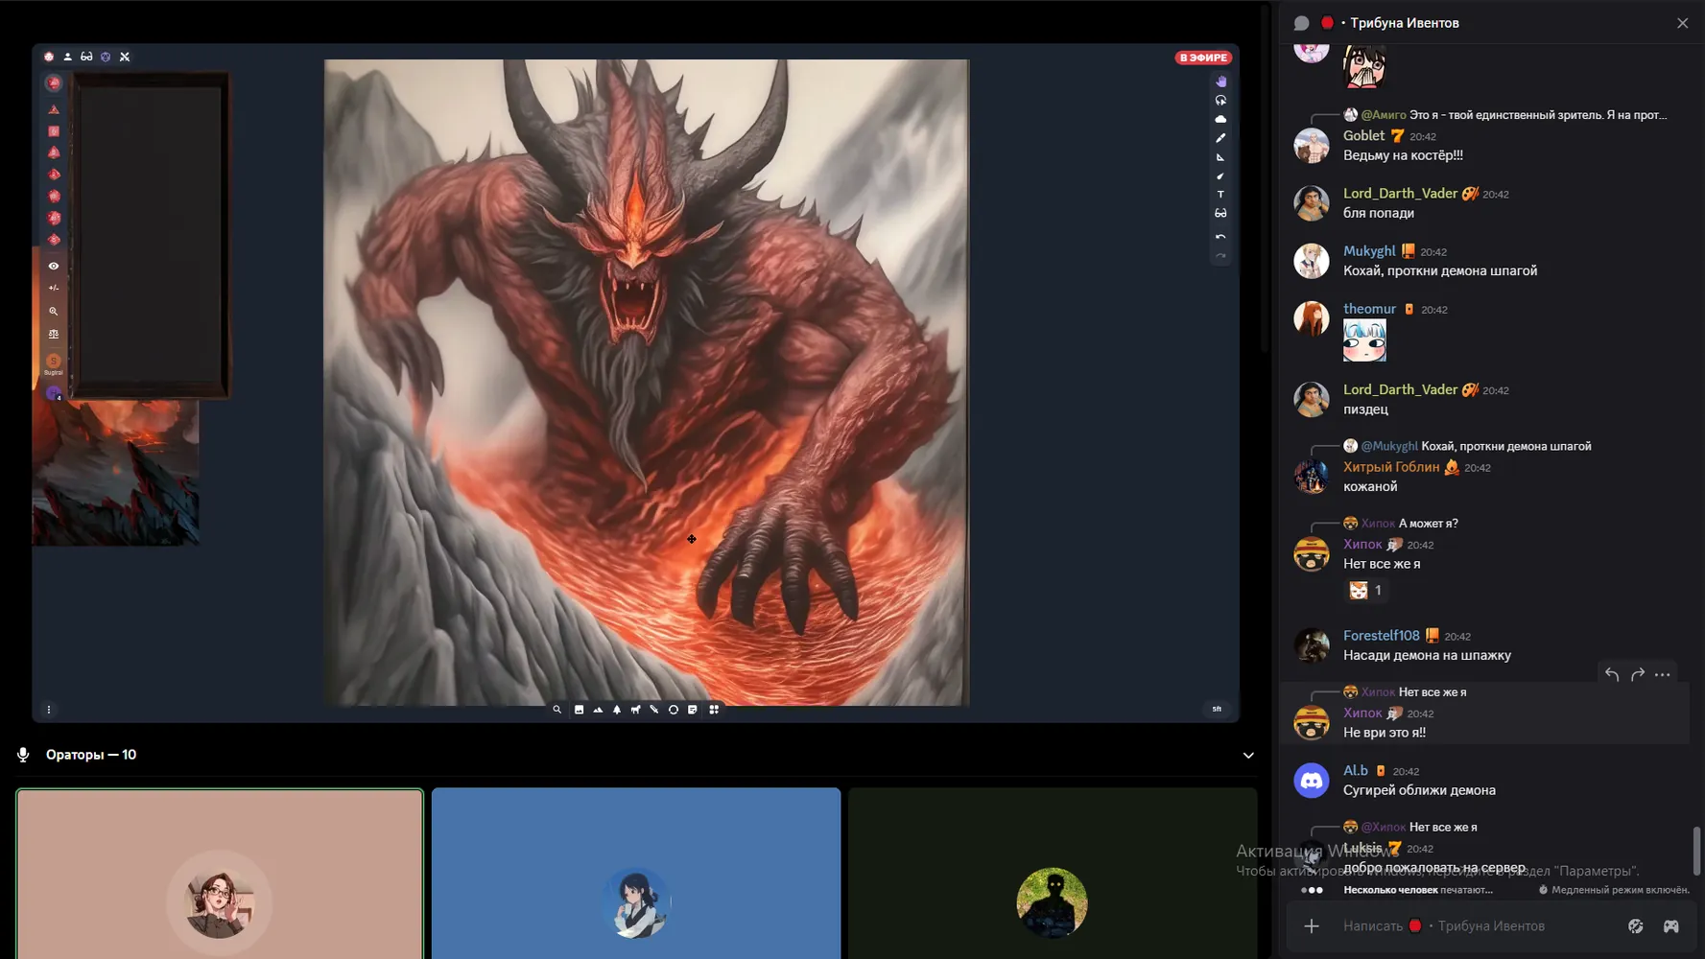Open image layer in bottom toolbar
Viewport: 1705px width, 959px height.
579,710
